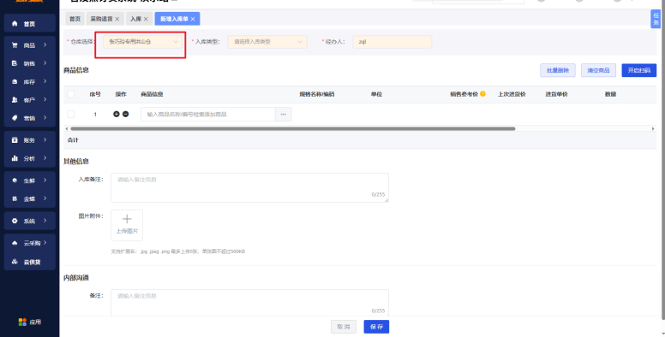This screenshot has height=337, width=665.
Task: Focus the 入库备注 text area
Action: [249, 187]
